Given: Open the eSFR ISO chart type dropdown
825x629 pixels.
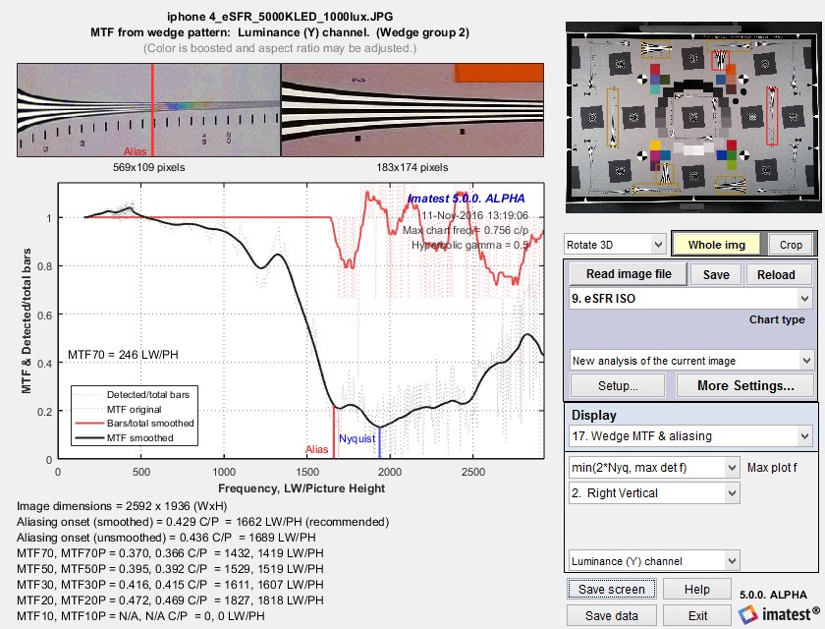Looking at the screenshot, I should pos(690,299).
